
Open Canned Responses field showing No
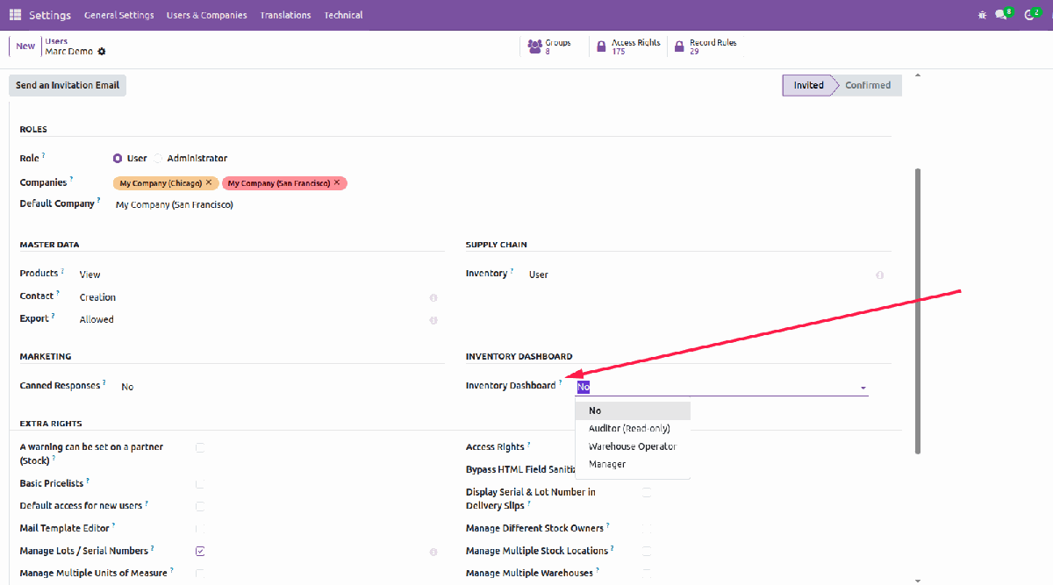click(127, 387)
